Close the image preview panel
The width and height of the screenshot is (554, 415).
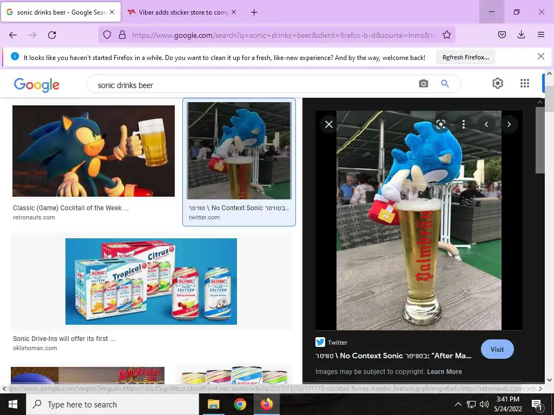tap(328, 124)
